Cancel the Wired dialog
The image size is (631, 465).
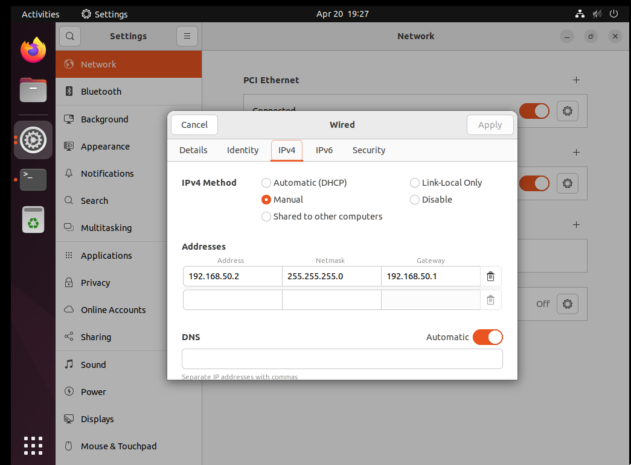pos(194,125)
